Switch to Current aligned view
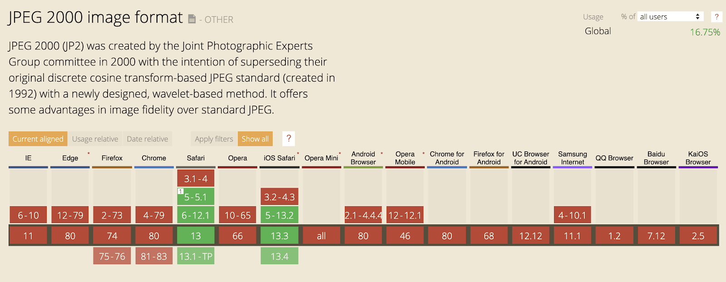Screen dimensions: 726x282 [38, 139]
